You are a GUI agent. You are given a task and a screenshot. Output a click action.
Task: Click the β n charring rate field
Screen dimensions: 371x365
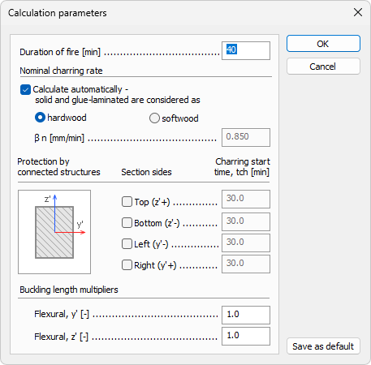click(246, 137)
